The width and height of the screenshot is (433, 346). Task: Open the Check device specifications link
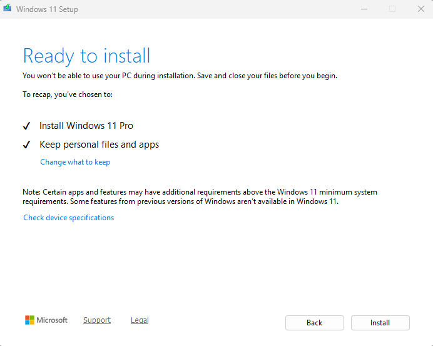tap(69, 218)
